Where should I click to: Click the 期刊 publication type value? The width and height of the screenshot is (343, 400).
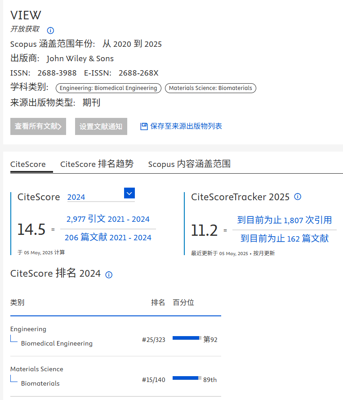click(x=91, y=103)
